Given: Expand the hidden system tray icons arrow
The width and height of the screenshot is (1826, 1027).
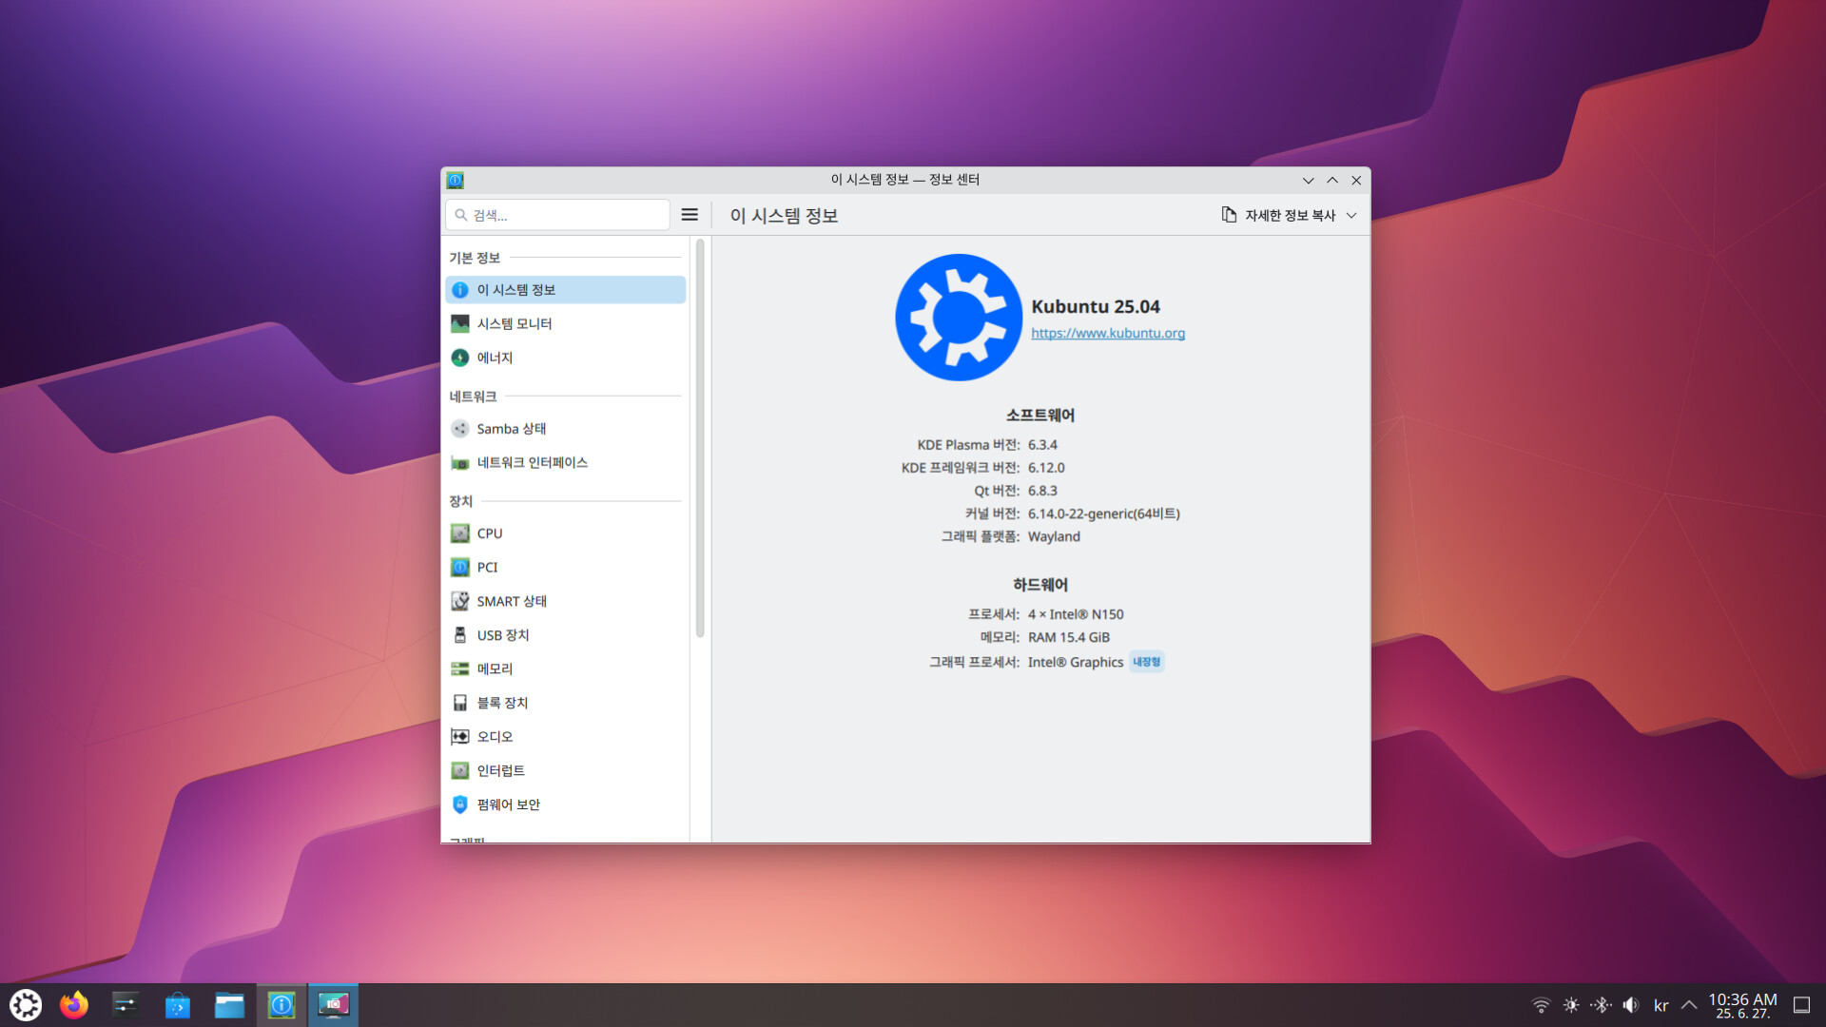Looking at the screenshot, I should [1689, 1005].
